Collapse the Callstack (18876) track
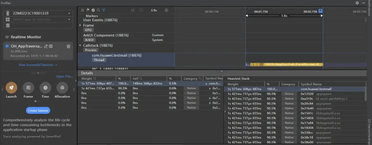The width and height of the screenshot is (372, 145). pyautogui.click(x=80, y=45)
